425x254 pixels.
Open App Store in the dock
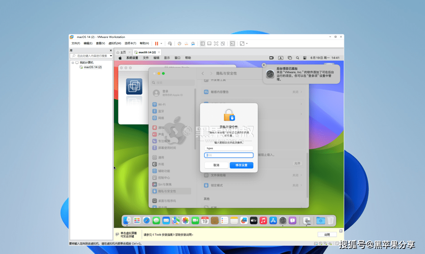[x=273, y=221]
